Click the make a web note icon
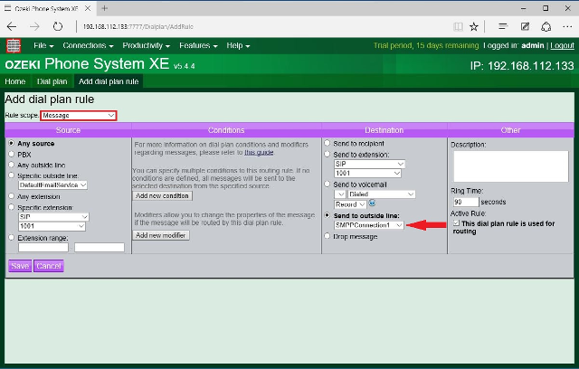The width and height of the screenshot is (579, 369). click(525, 26)
